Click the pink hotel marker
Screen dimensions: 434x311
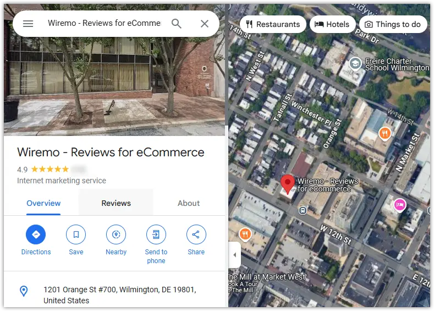tap(400, 205)
